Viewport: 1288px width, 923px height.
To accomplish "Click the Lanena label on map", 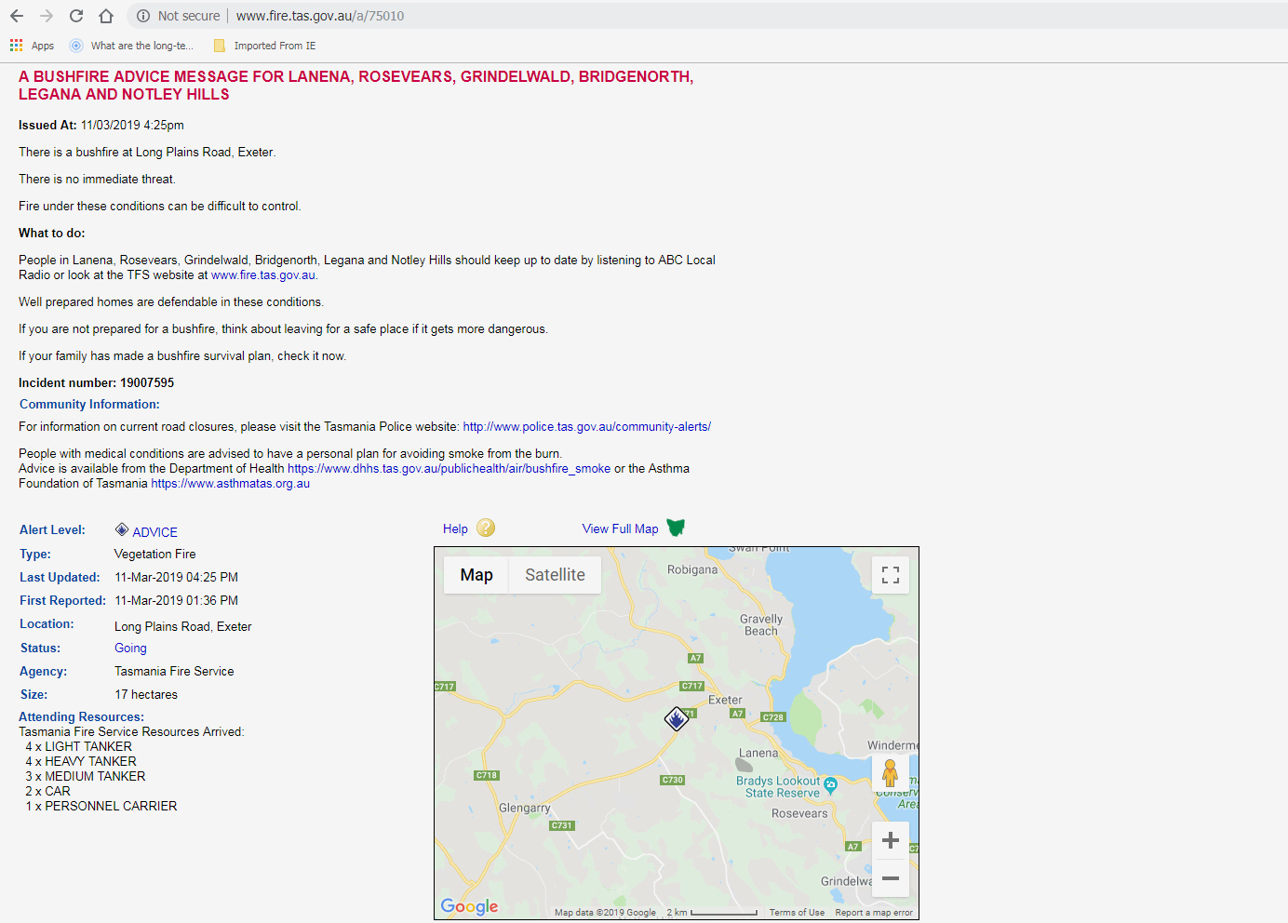I will pyautogui.click(x=758, y=754).
